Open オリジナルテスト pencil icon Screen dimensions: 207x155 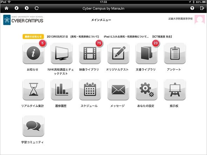pyautogui.click(x=118, y=53)
